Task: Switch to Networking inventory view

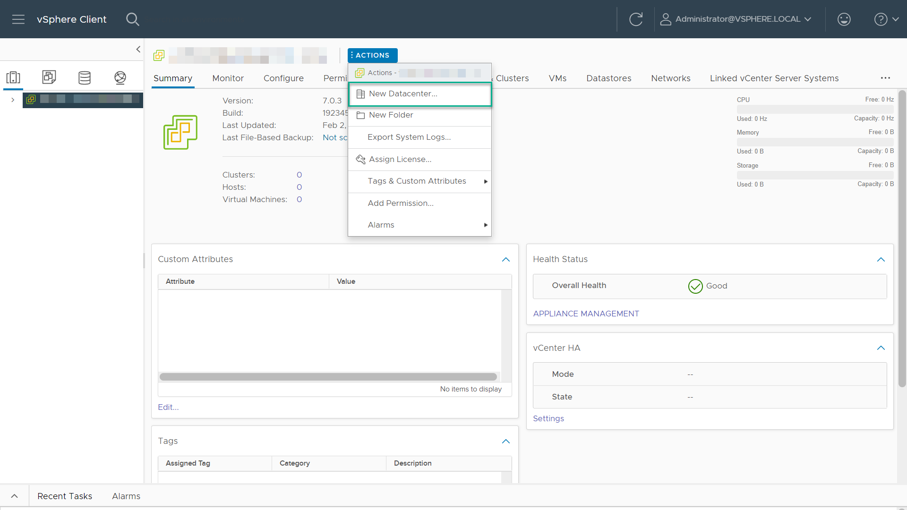Action: (x=120, y=77)
